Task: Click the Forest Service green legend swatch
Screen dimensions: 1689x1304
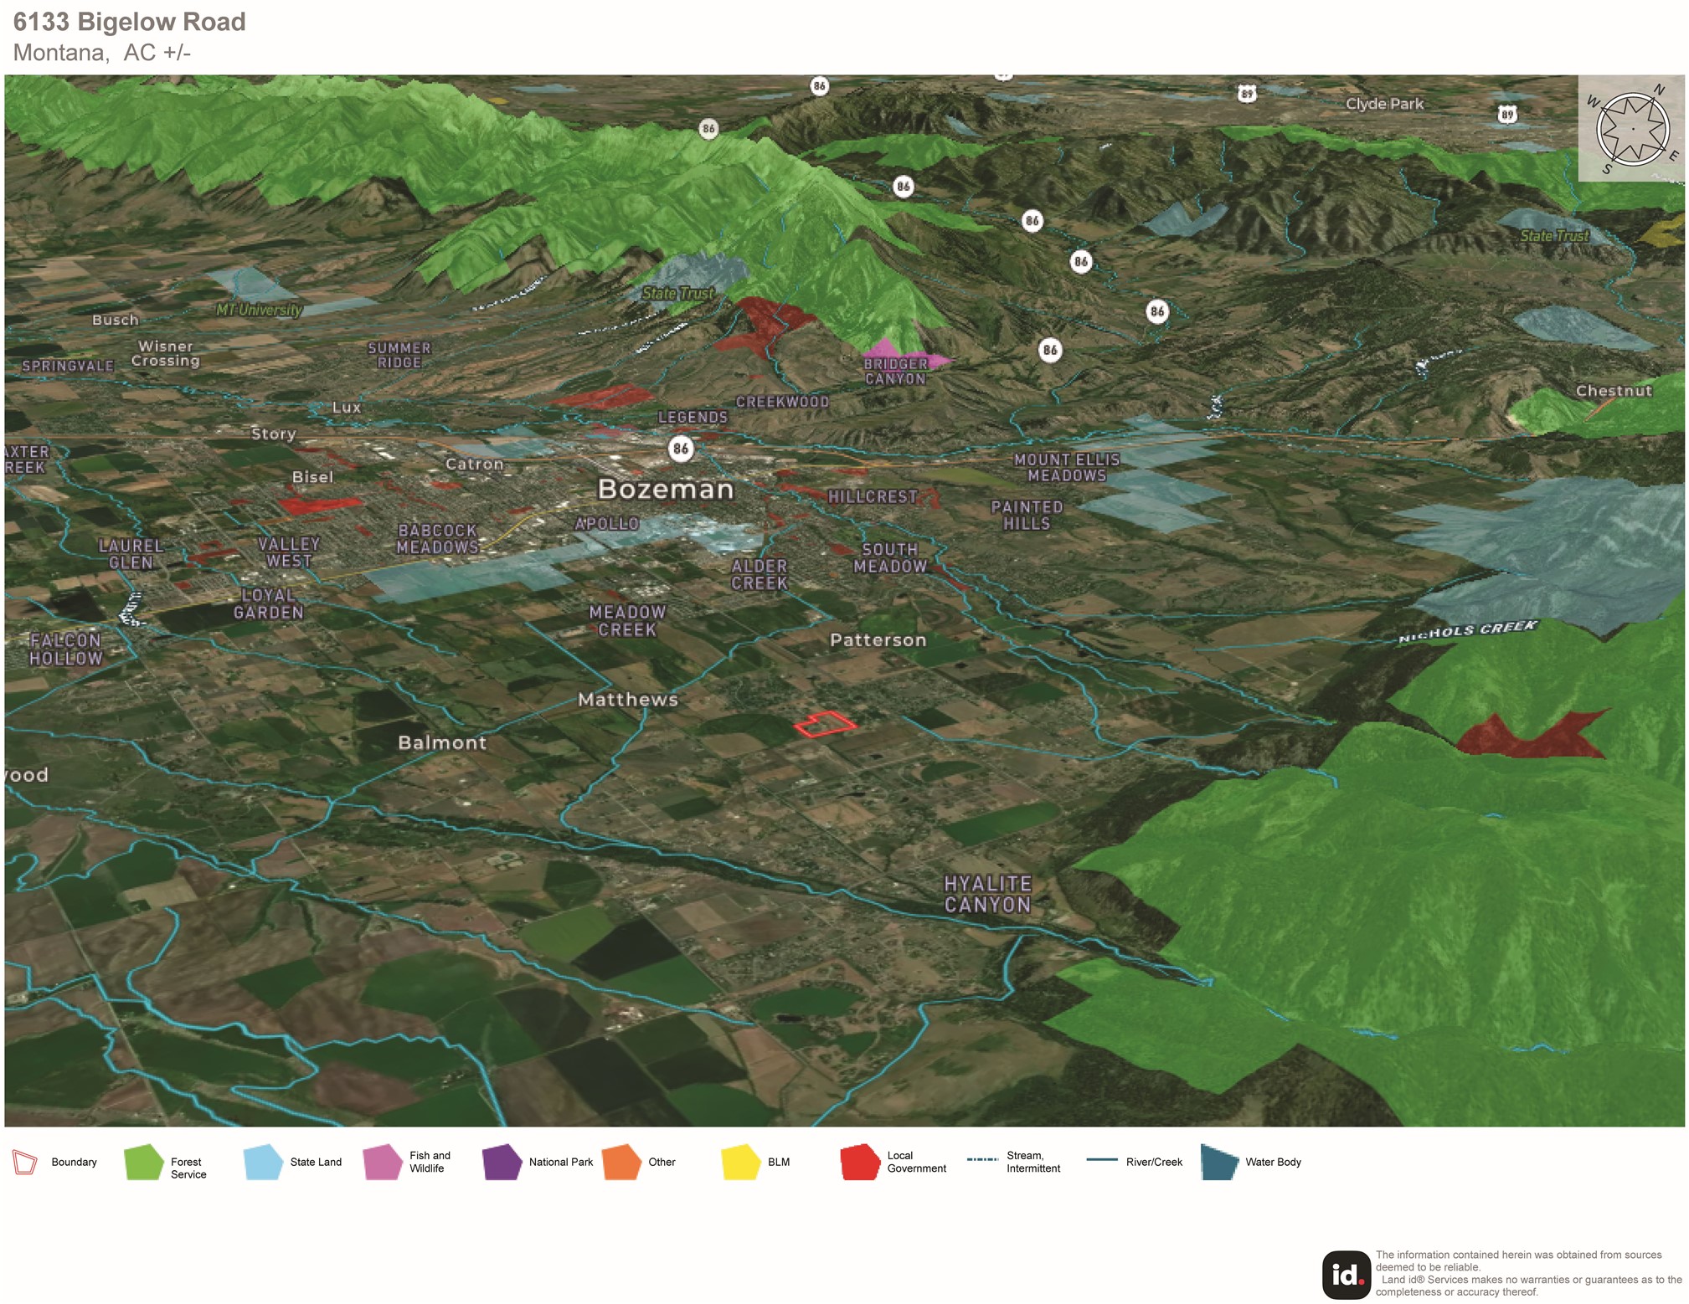Action: click(x=143, y=1162)
